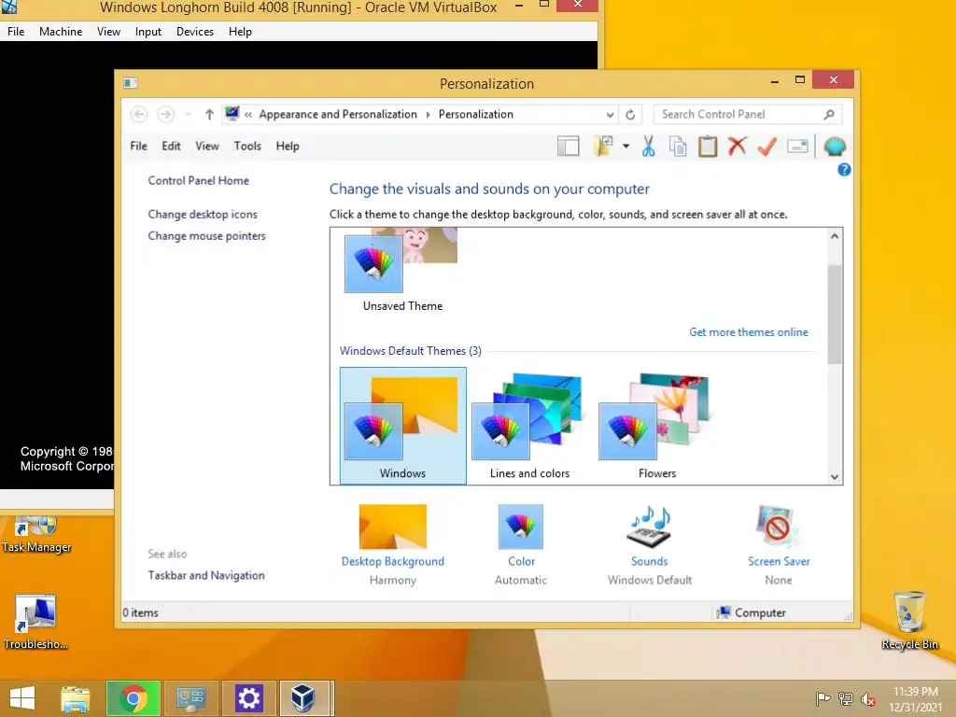Select the Flowers theme

656,426
